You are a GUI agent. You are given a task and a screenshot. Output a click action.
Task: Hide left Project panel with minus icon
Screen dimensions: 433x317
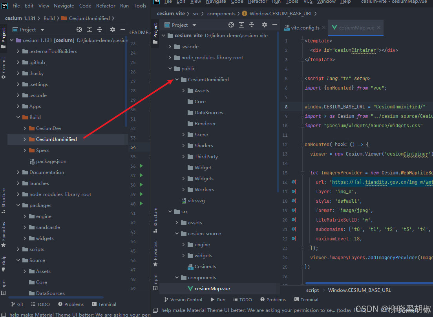pos(123,29)
